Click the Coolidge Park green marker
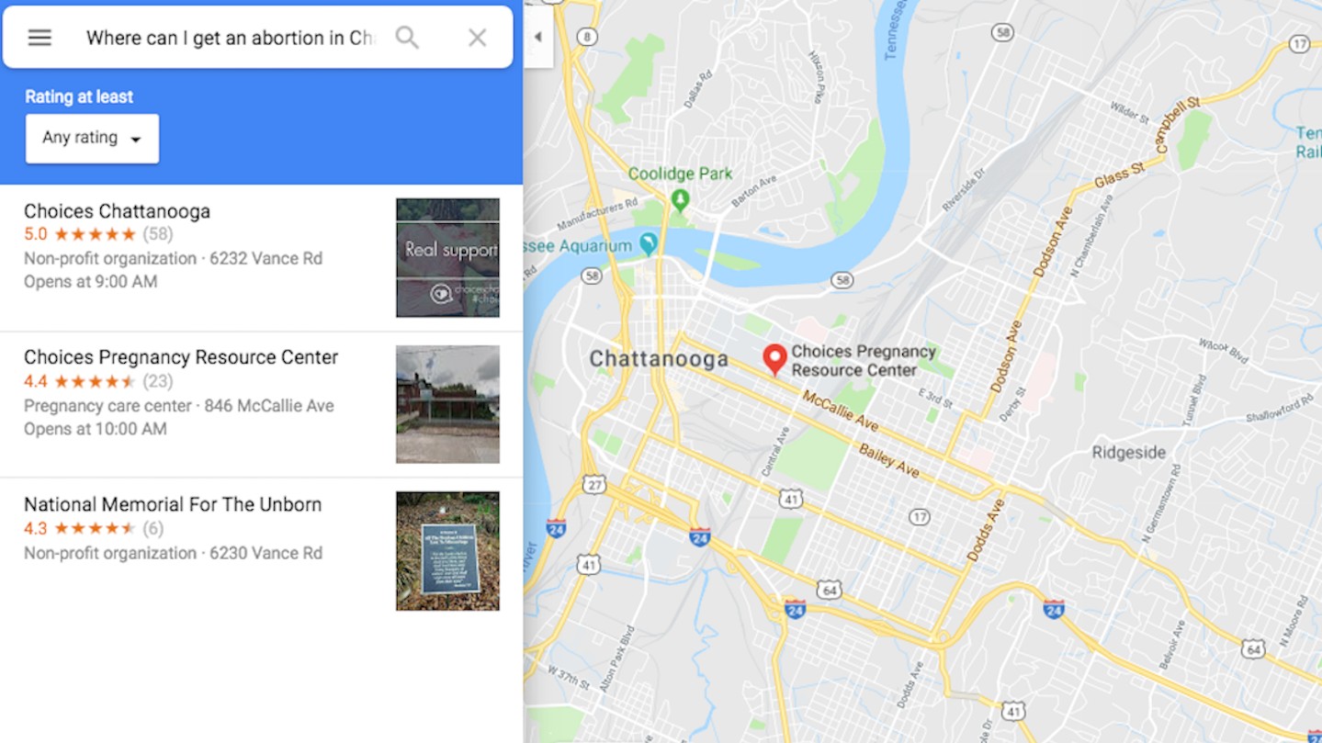Screen dimensions: 1322x743 point(680,199)
